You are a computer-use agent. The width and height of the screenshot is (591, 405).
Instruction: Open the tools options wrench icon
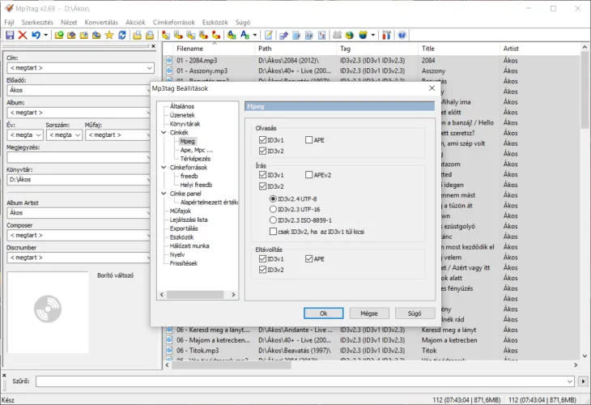coord(385,35)
